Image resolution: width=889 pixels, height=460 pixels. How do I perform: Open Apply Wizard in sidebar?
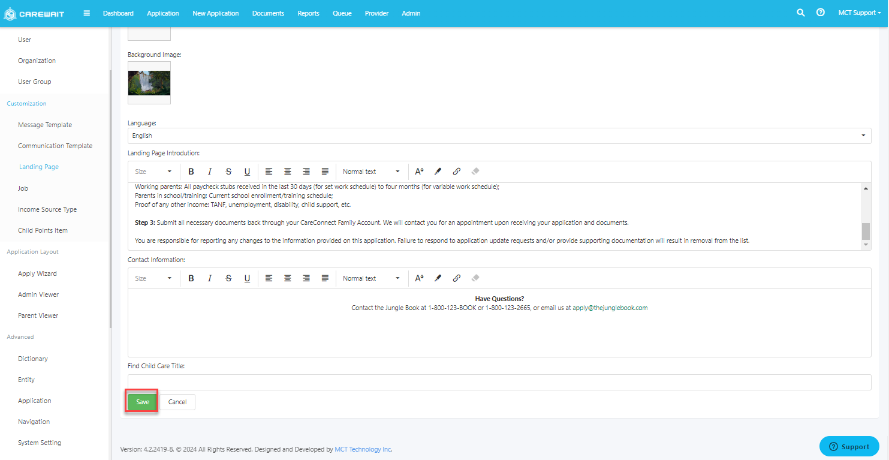click(x=37, y=273)
